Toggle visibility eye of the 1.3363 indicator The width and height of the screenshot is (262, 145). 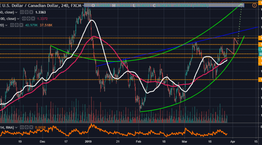coord(22,12)
